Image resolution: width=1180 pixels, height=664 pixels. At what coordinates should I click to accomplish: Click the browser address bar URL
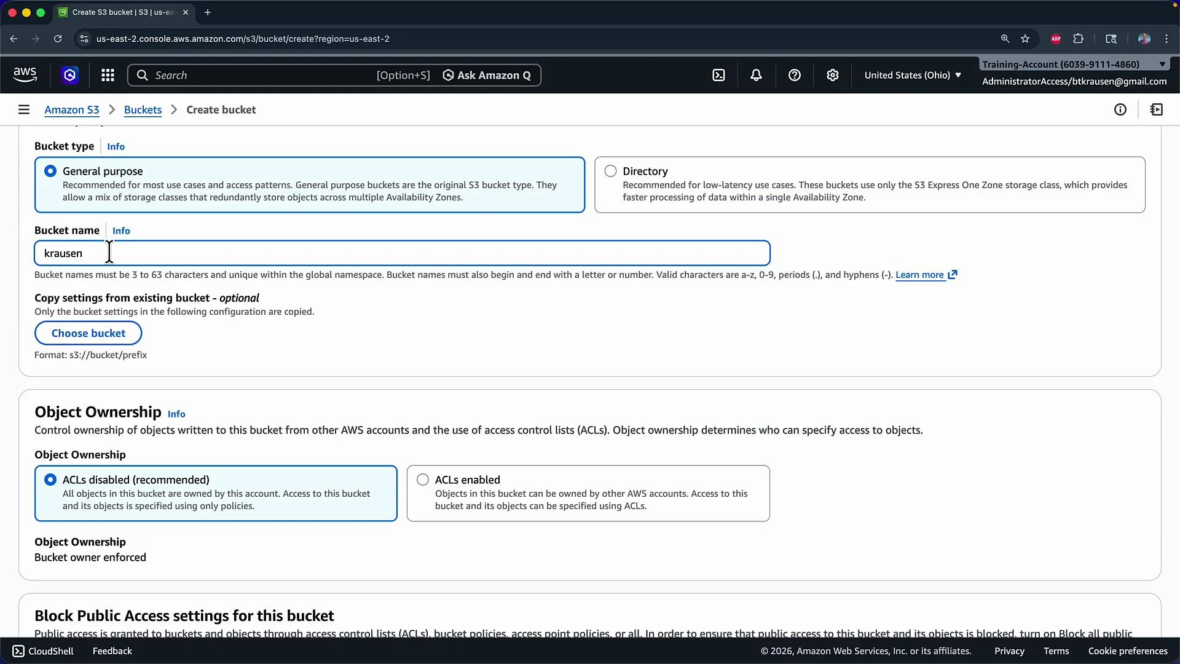243,39
